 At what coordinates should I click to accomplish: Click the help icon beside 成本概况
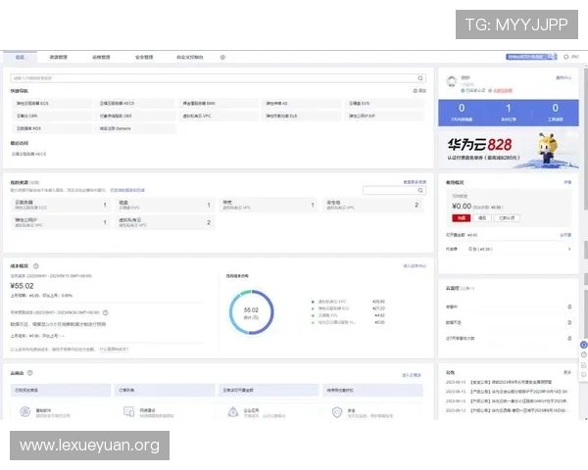[x=36, y=265]
